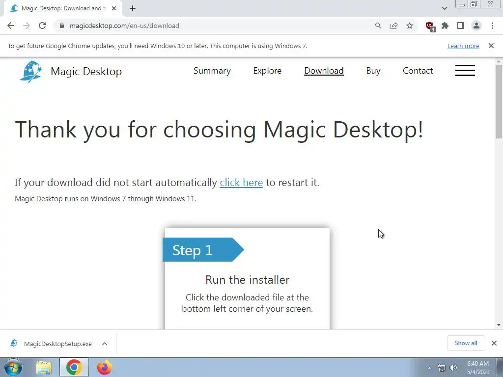Click 'Magic Desktop runs on Windows 7' text
Screen dimensions: 503x377
click(106, 199)
